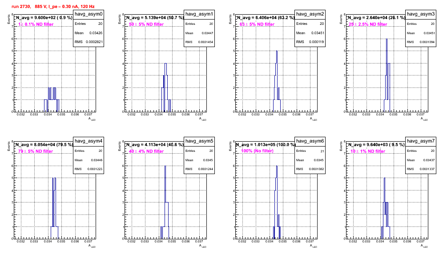
Task: Click the RMS value 0.0001223
Action: [95, 169]
